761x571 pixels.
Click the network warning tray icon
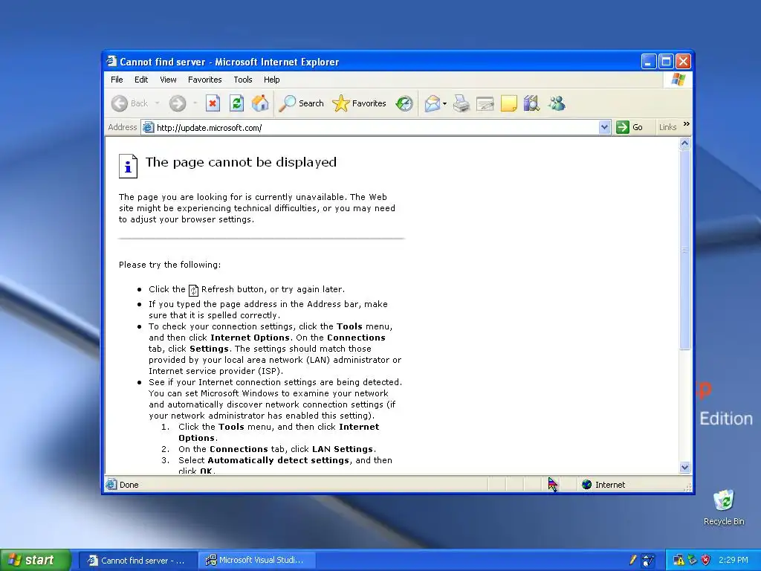pos(679,561)
